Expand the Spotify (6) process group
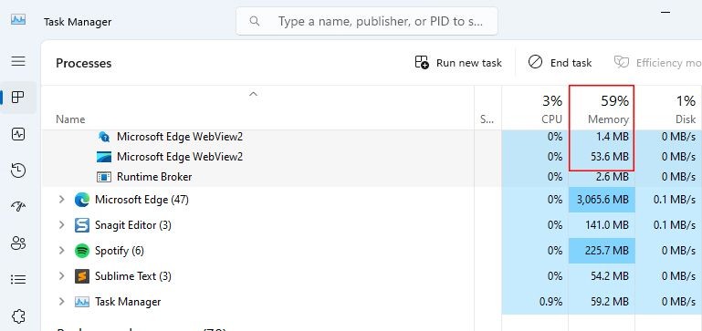This screenshot has height=331, width=702. (62, 251)
